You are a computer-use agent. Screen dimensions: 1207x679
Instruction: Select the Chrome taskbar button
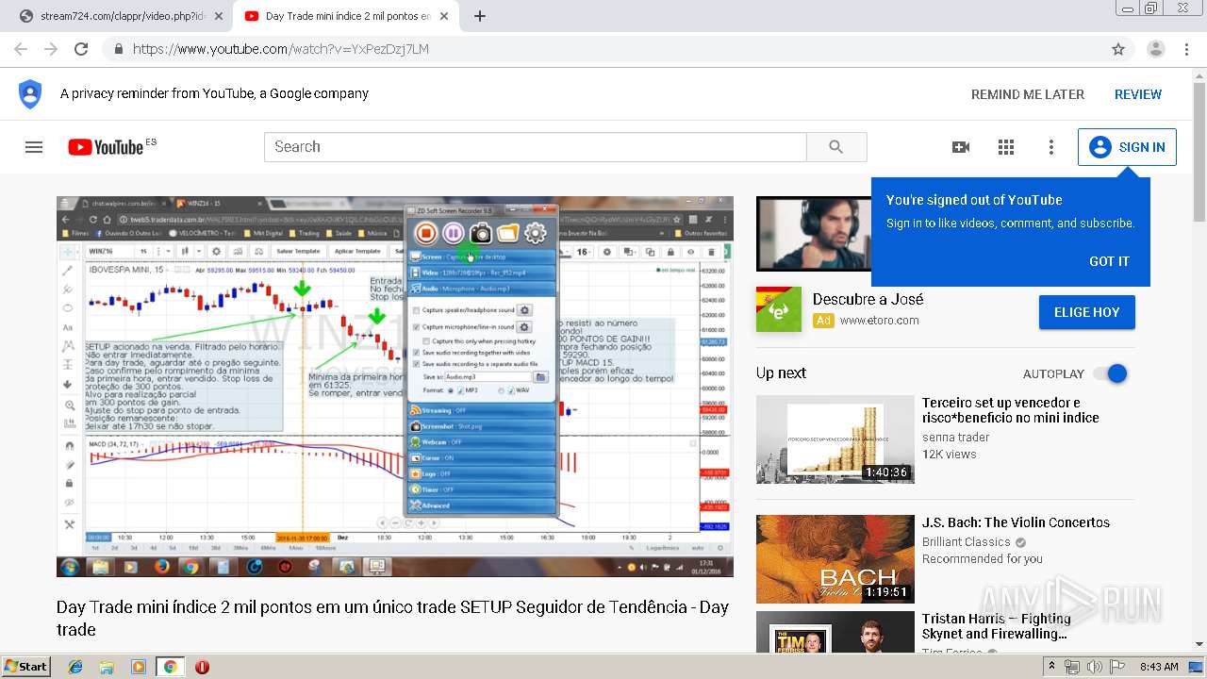[x=170, y=667]
